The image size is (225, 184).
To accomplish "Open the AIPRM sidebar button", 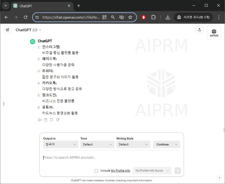I will pos(214,33).
